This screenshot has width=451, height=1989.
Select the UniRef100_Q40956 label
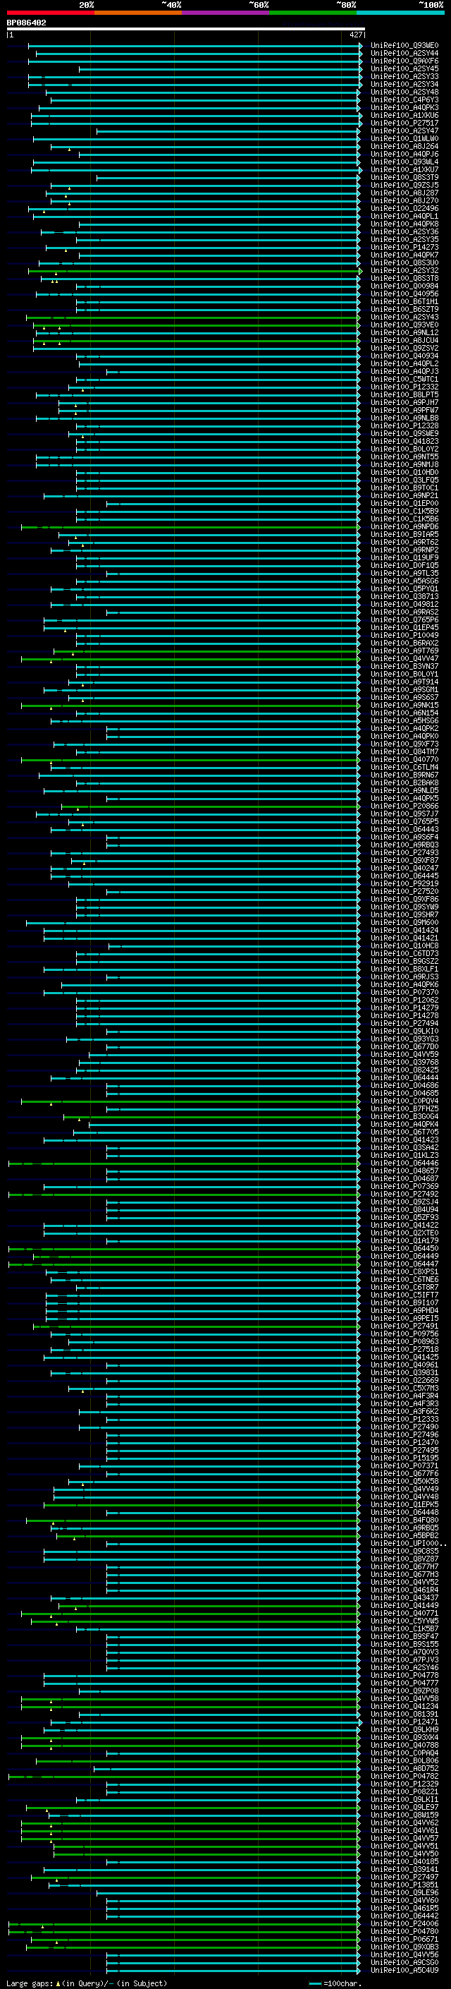click(404, 294)
